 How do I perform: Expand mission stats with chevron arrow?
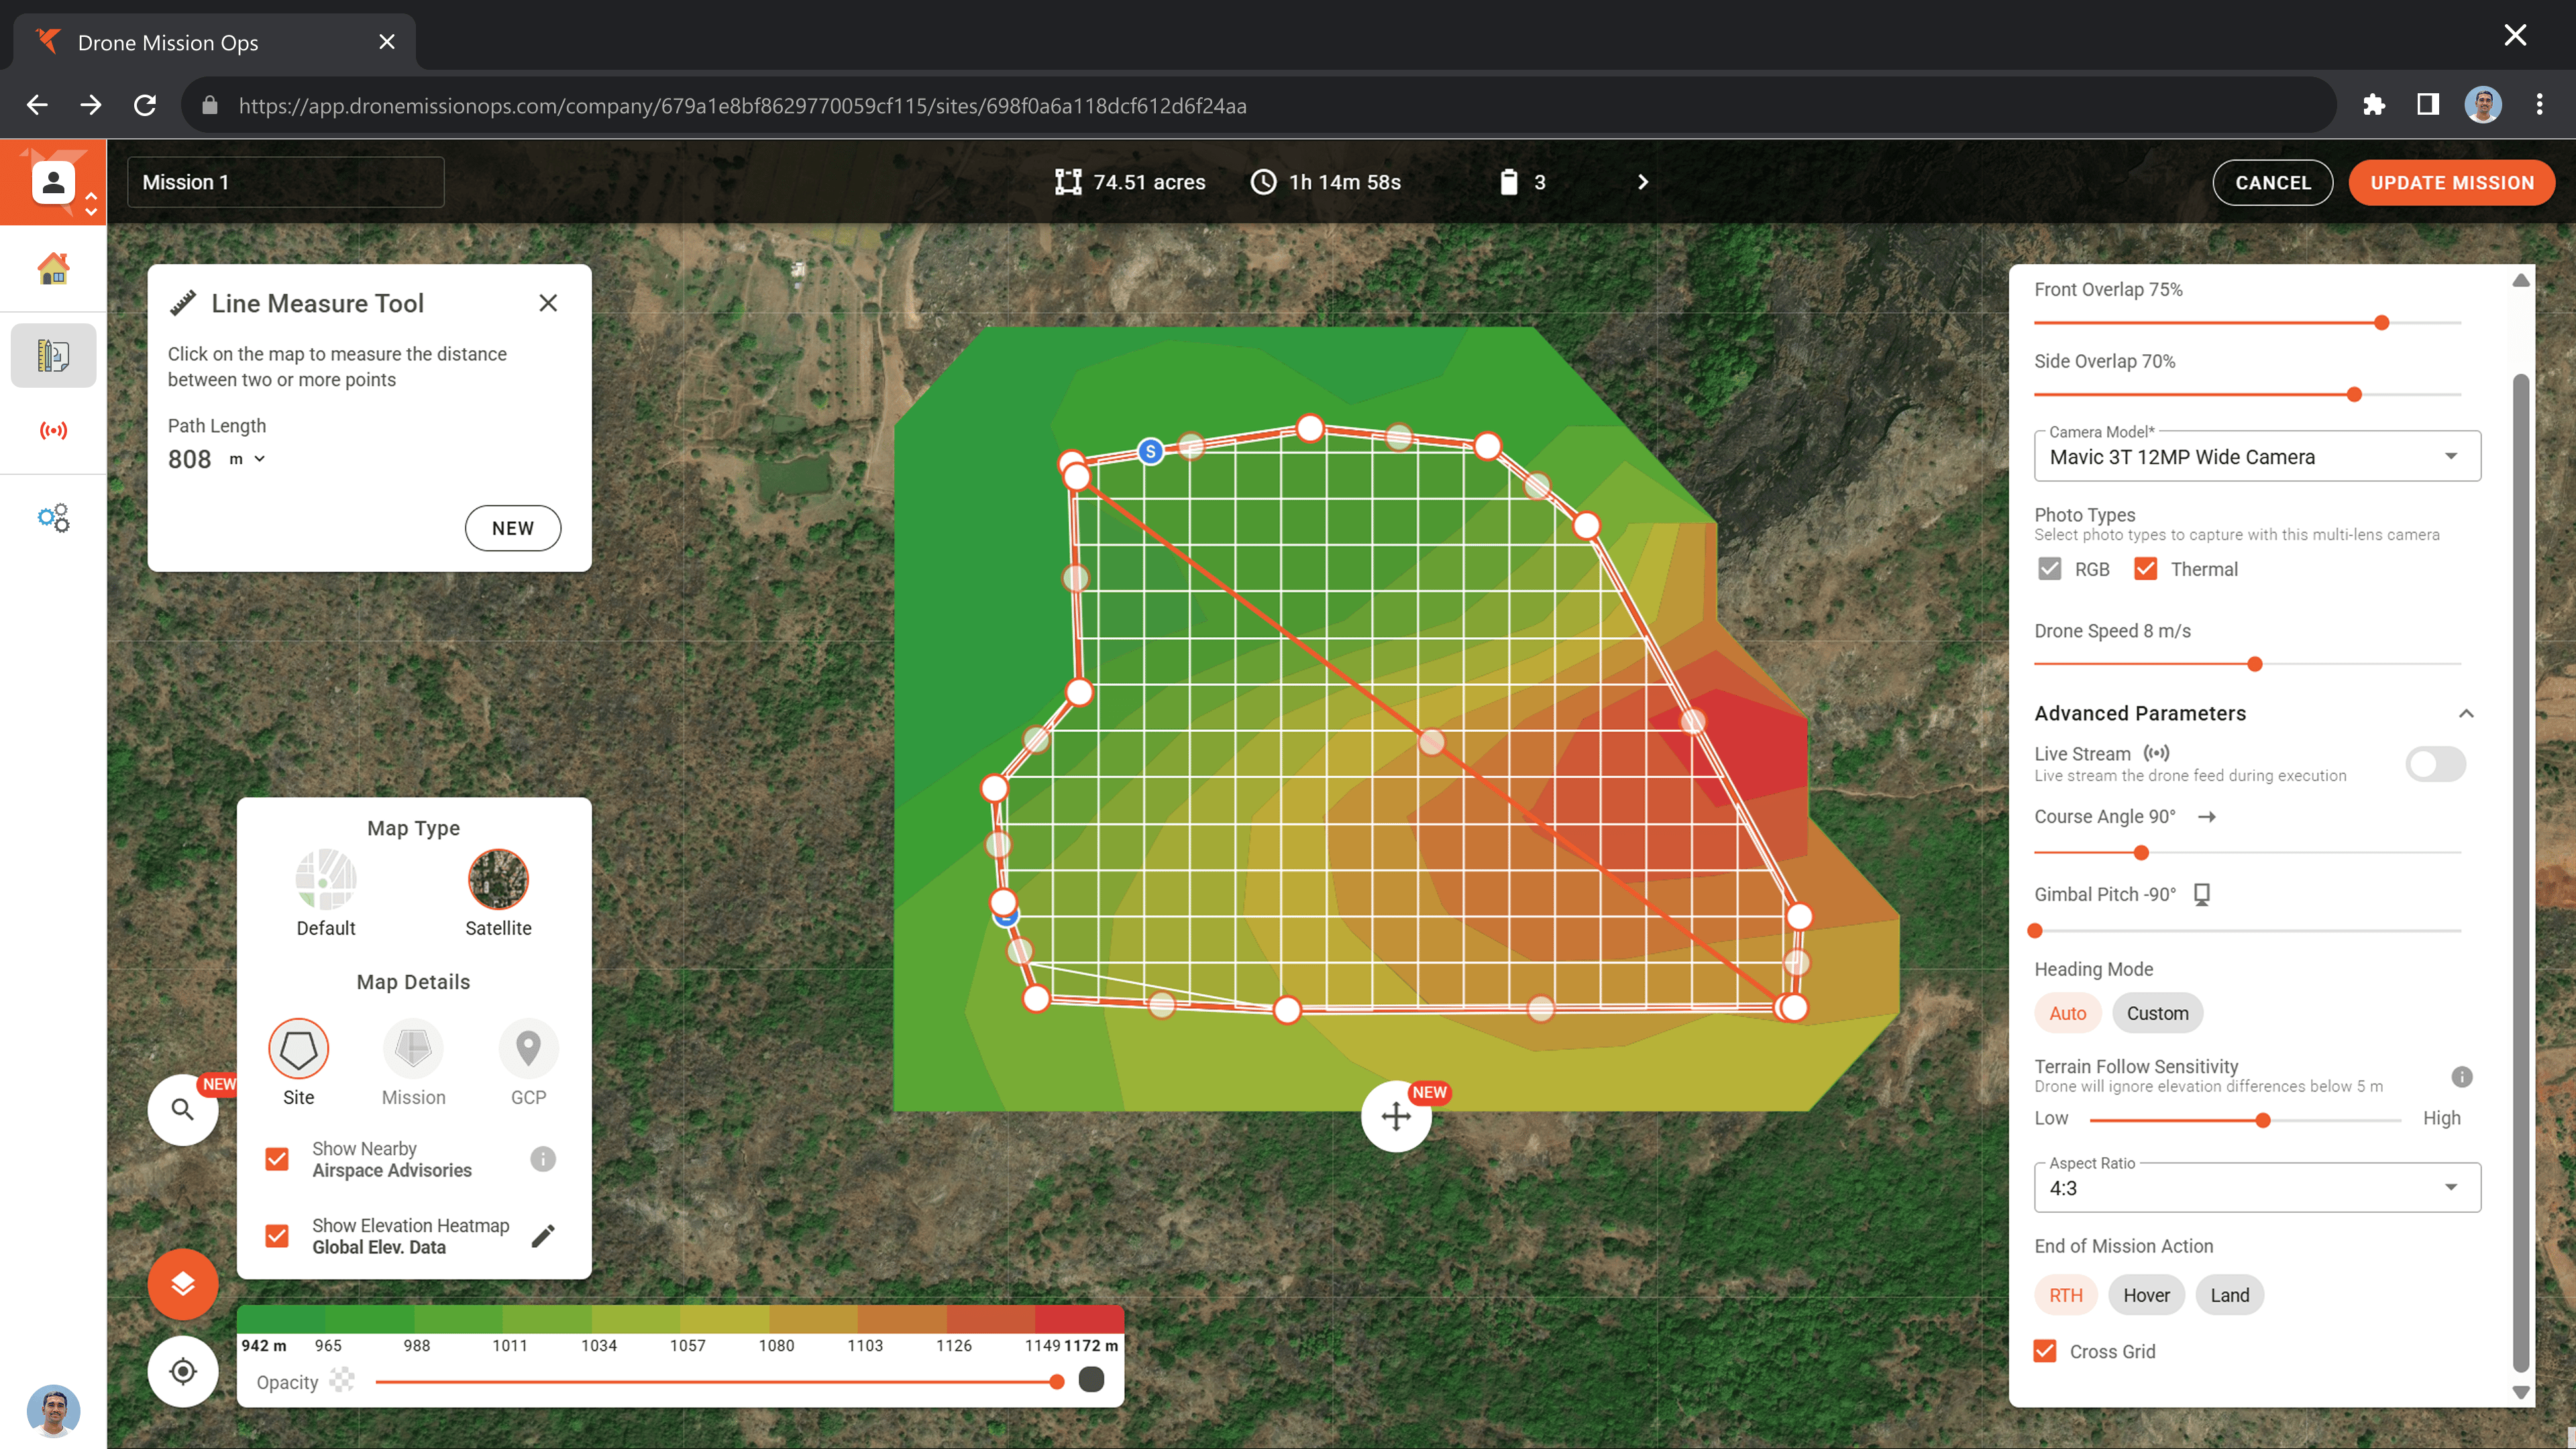click(1642, 182)
